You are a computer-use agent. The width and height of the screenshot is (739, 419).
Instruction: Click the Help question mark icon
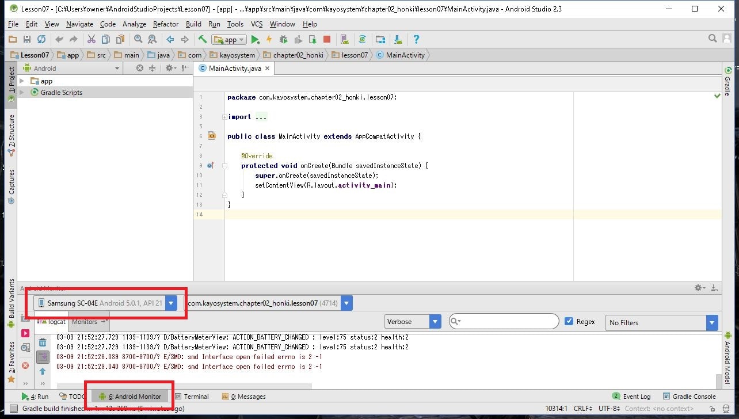point(416,39)
